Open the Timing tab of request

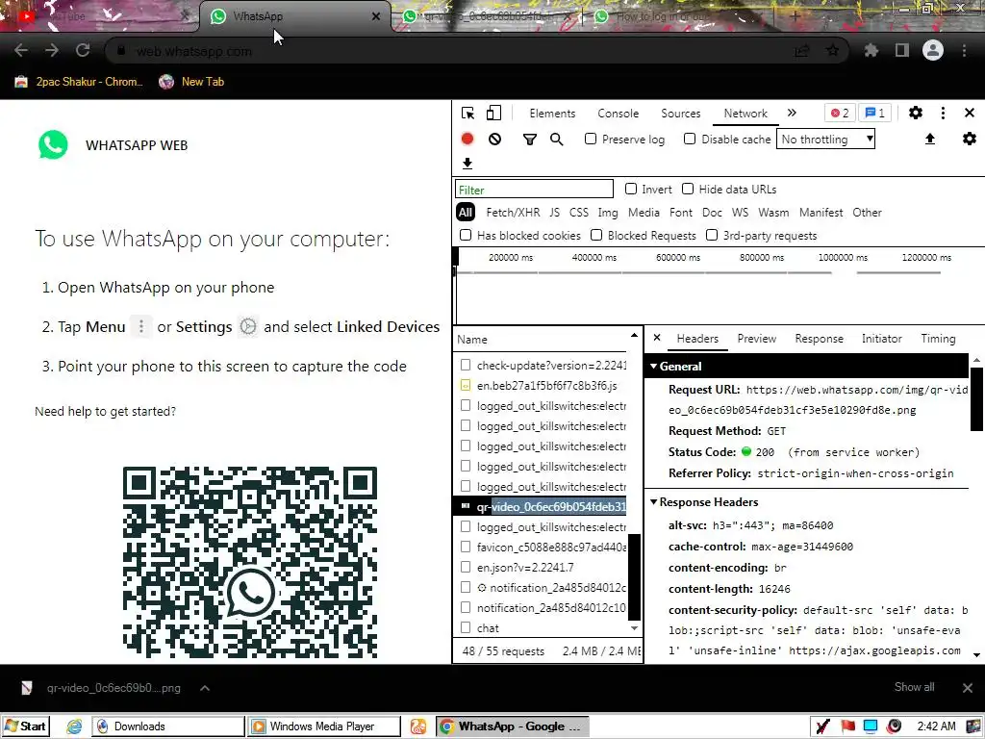click(938, 338)
